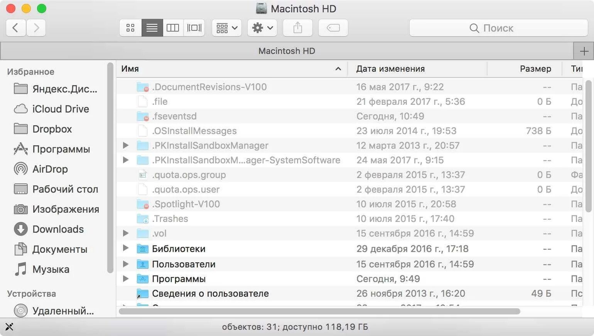Click the Edit Tags toolbar button

(x=333, y=28)
